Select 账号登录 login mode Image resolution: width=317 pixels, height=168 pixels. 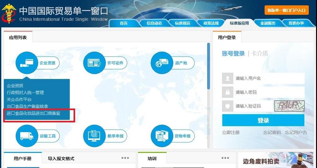tap(233, 53)
